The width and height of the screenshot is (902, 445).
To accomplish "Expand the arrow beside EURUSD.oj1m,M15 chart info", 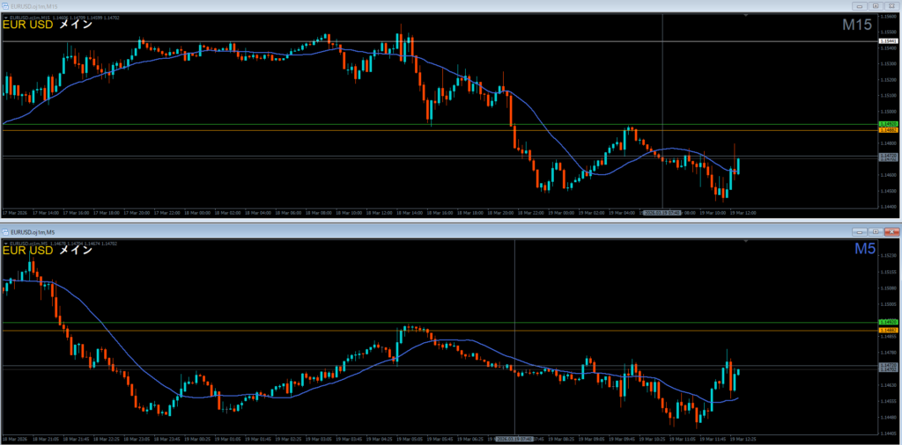I will 5,16.
